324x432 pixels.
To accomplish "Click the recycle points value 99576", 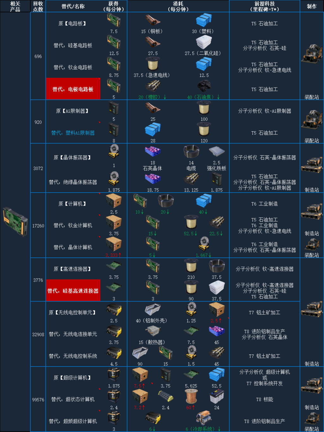I will [38, 400].
